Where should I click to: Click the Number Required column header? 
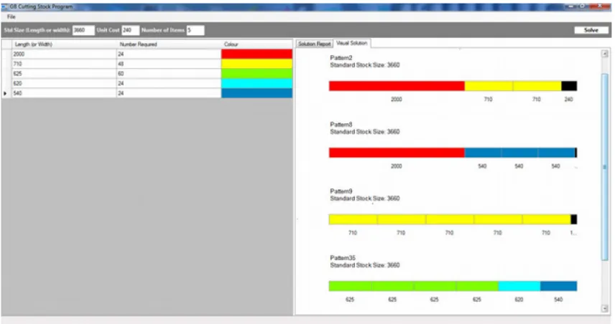click(x=169, y=44)
